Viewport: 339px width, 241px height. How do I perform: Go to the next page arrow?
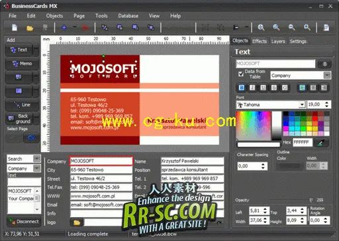point(31,138)
